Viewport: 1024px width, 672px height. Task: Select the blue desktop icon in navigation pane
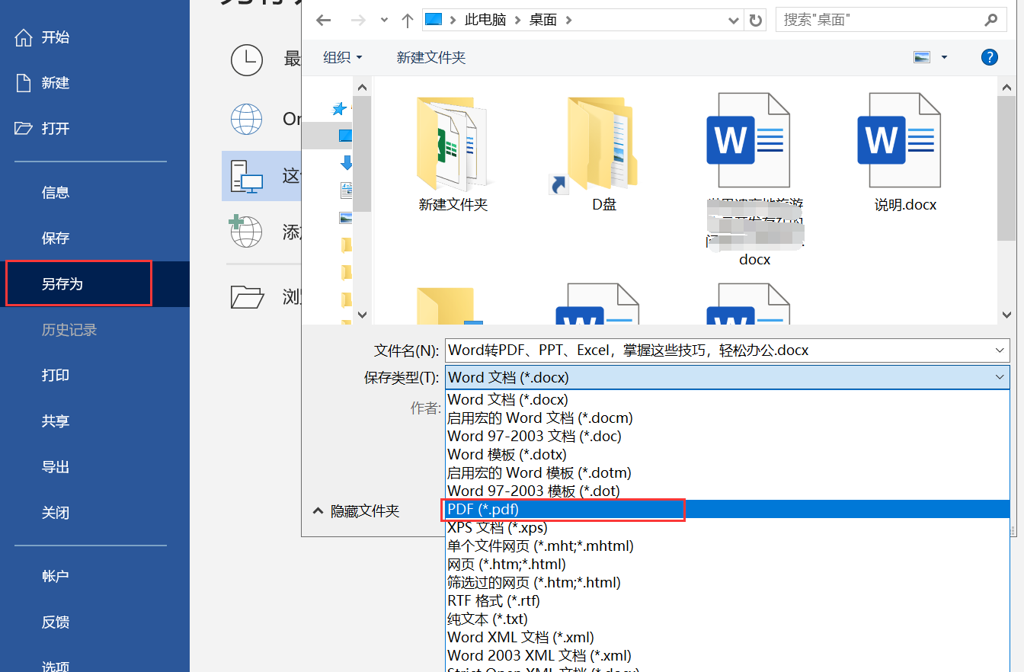pyautogui.click(x=345, y=136)
